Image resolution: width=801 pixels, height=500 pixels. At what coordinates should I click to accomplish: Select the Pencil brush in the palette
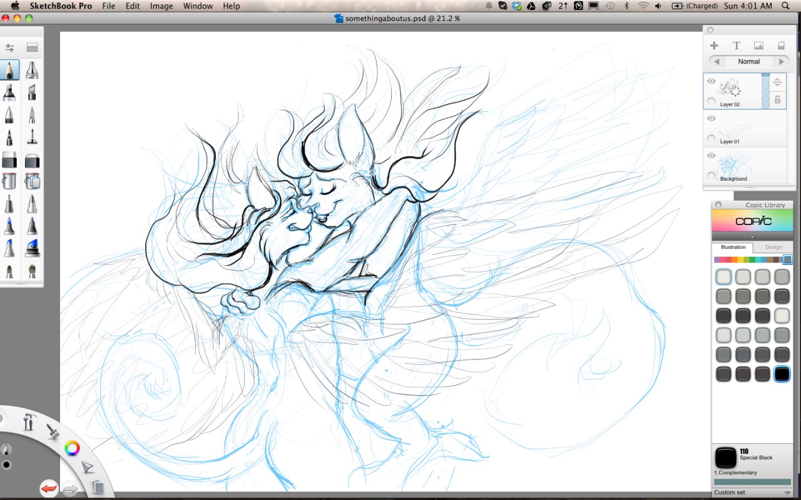click(9, 70)
